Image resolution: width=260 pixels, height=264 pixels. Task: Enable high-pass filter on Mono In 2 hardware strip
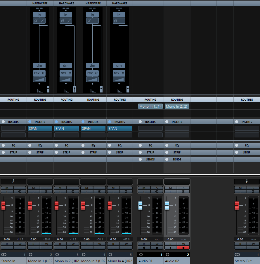coord(69,21)
